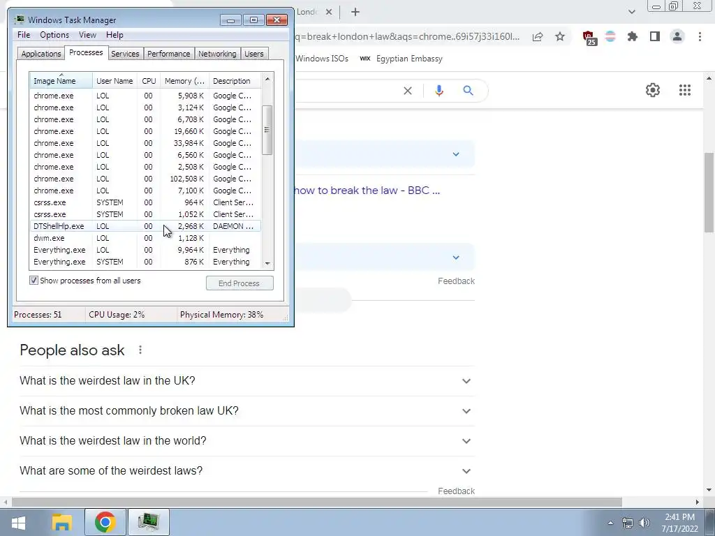This screenshot has height=536, width=715.
Task: Open the Egyptian Embassy bookmark
Action: point(401,59)
